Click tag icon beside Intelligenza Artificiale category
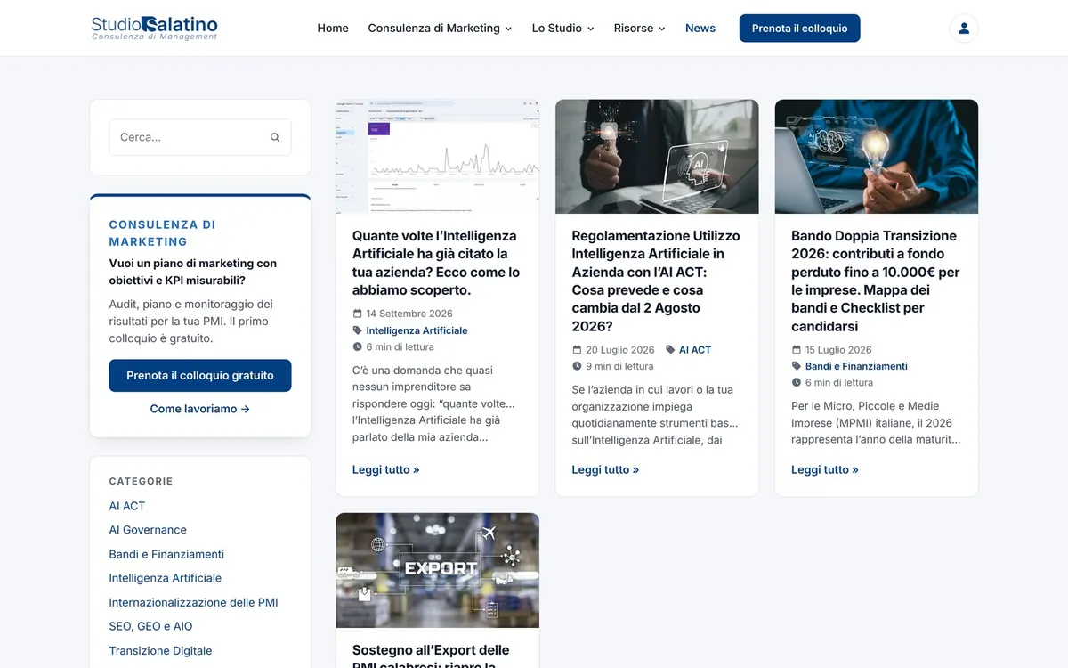 tap(358, 330)
